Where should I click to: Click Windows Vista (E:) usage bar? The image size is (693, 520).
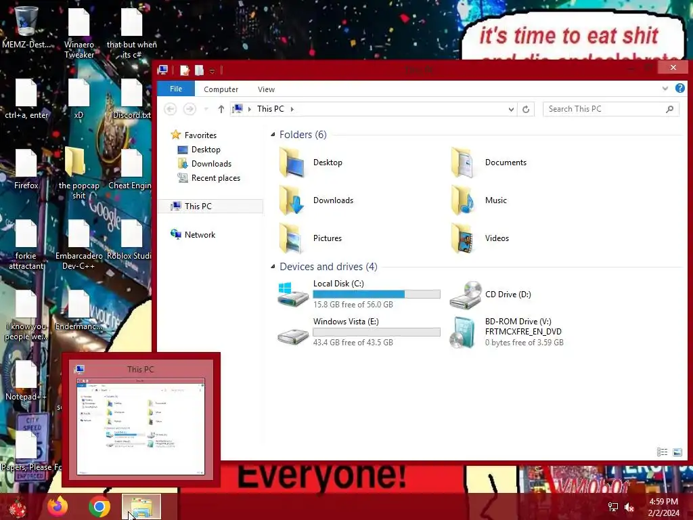pos(376,332)
